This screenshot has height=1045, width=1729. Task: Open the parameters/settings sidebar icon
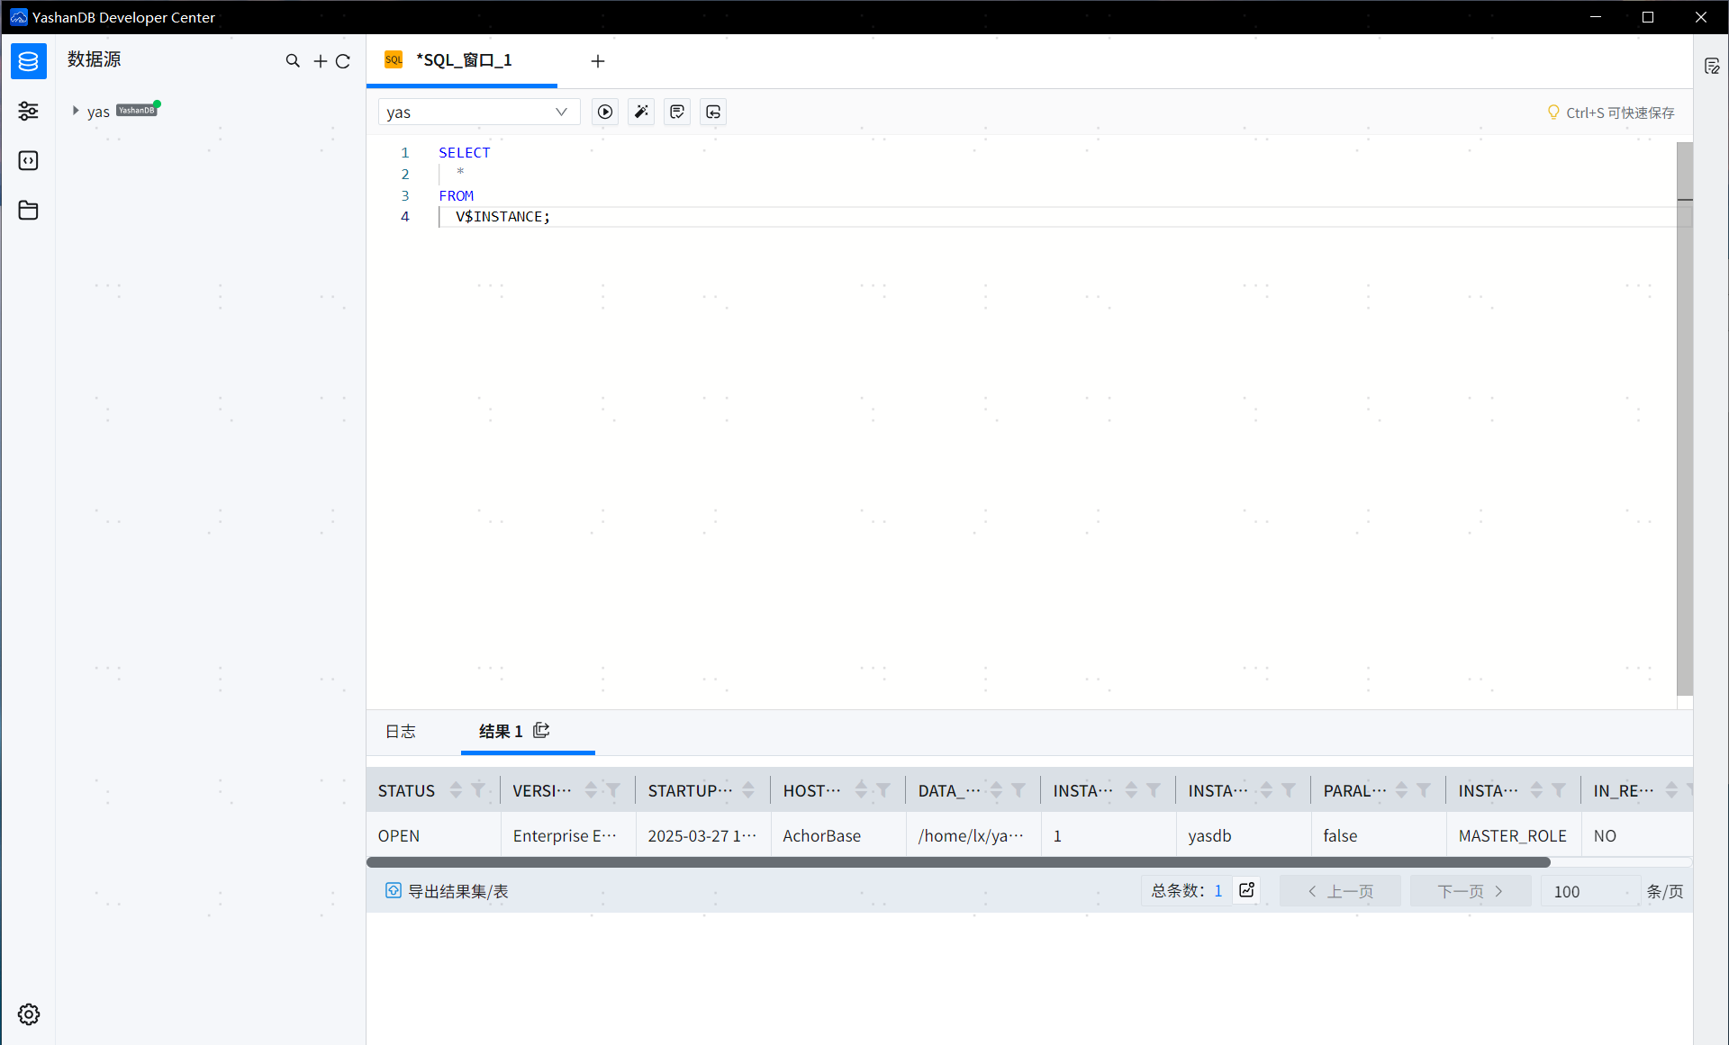click(28, 111)
